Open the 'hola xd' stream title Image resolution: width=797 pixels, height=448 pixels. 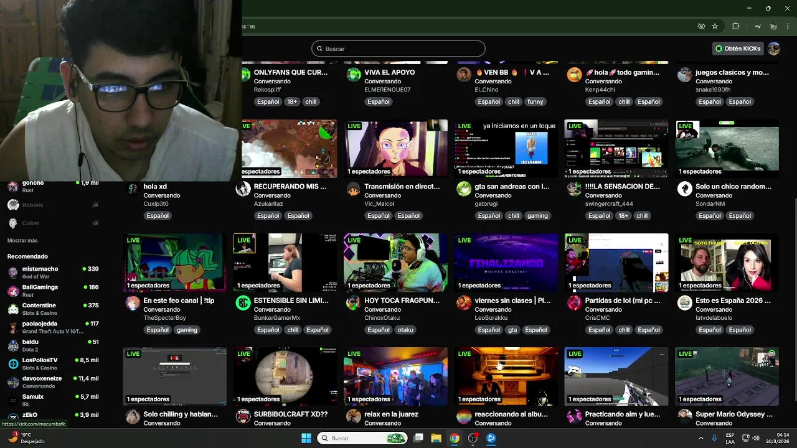[x=155, y=186]
